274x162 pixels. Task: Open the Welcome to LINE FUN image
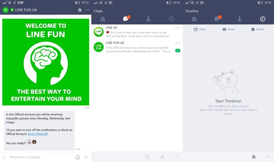point(46,62)
